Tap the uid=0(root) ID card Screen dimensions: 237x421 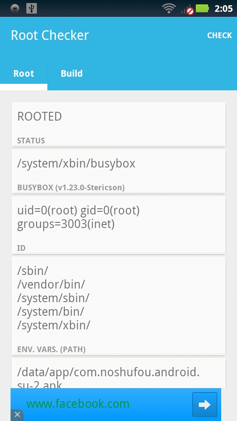tap(118, 225)
